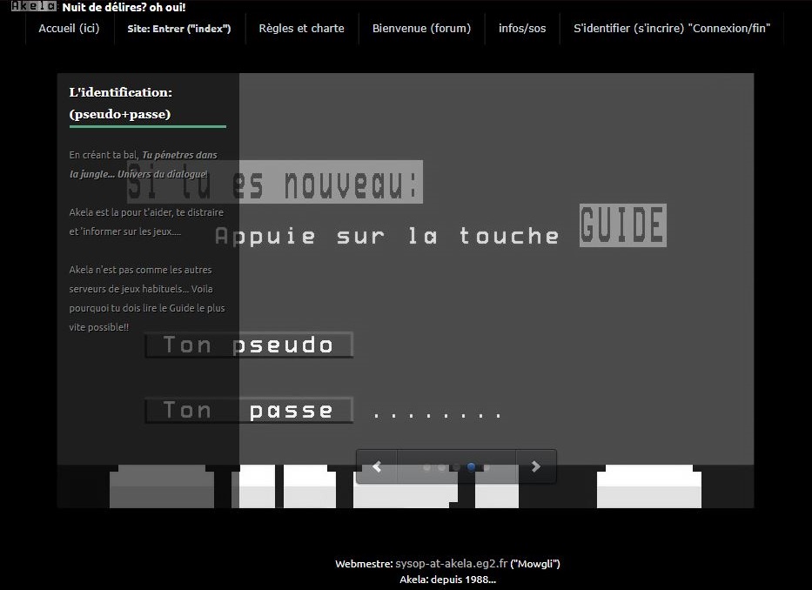Click the "Ton passe" field
Screen dimensions: 812x590
249,411
